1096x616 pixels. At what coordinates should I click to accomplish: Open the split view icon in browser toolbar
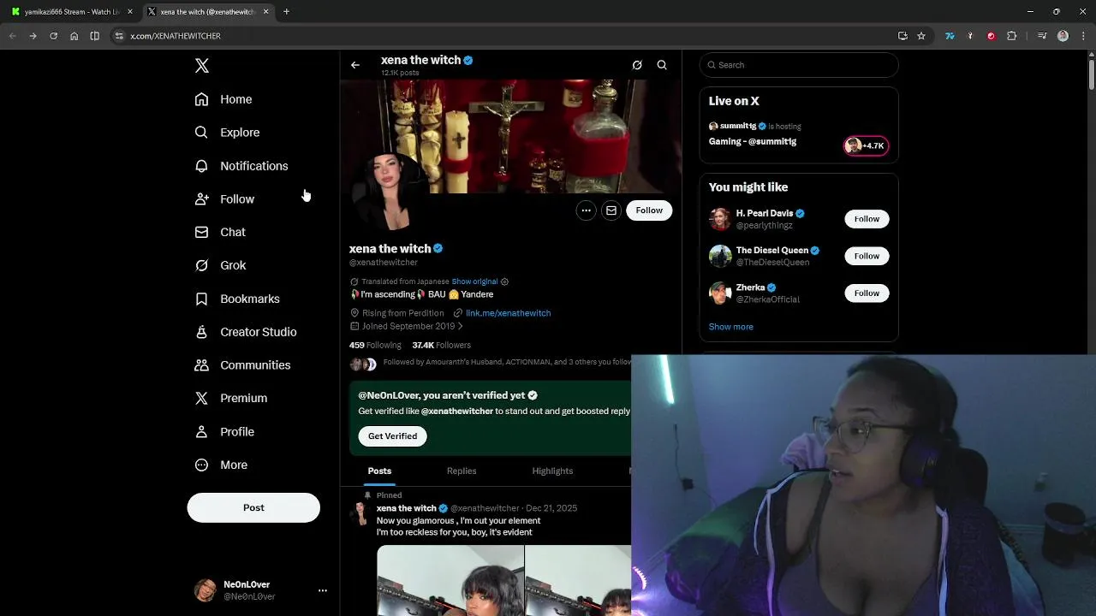coord(95,36)
